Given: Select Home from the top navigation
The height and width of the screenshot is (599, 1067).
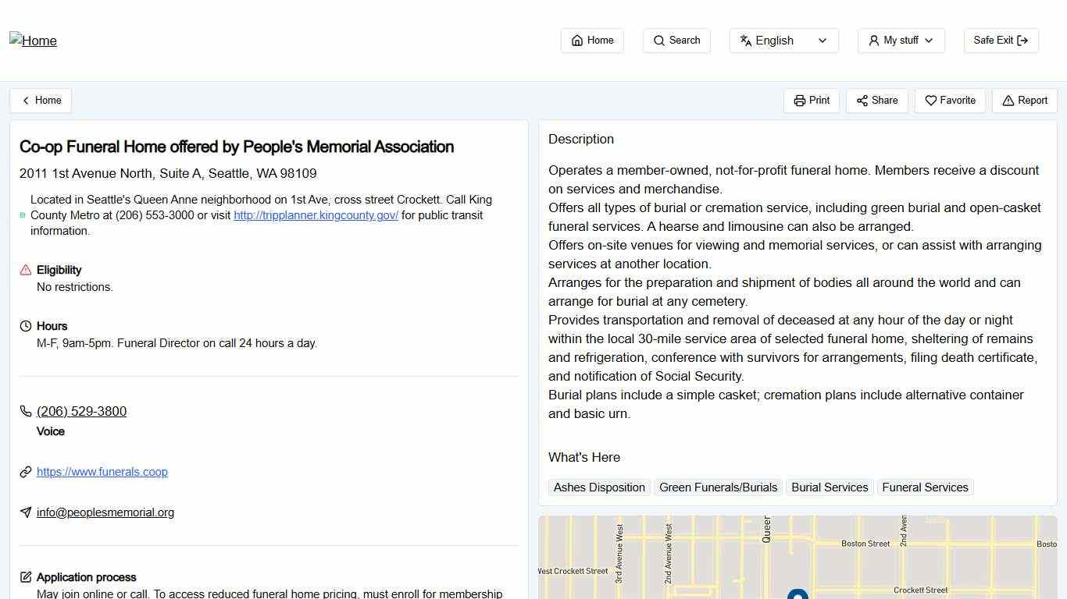Looking at the screenshot, I should coord(591,40).
